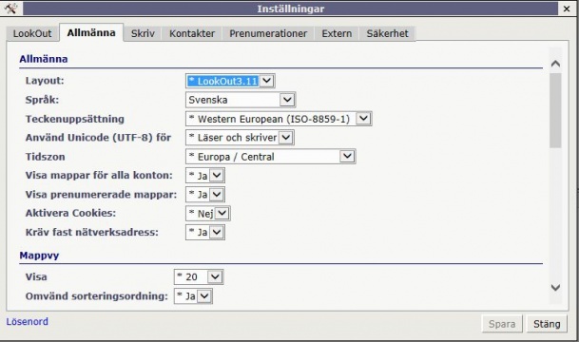Expand the Använd Unicode (UTF-8) dropdown
579x342 pixels.
pos(240,138)
